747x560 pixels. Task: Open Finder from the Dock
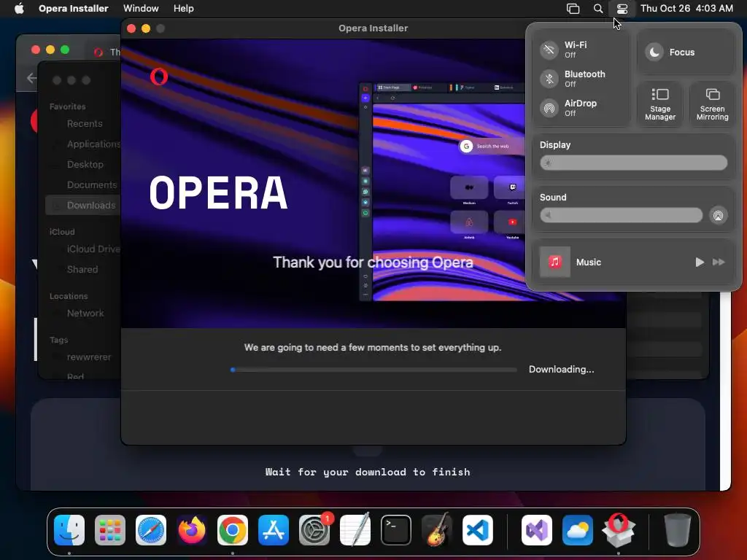tap(69, 530)
